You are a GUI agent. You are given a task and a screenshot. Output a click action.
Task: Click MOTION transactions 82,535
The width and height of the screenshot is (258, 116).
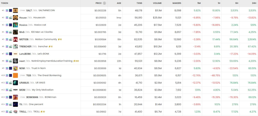pyautogui.click(x=138, y=39)
